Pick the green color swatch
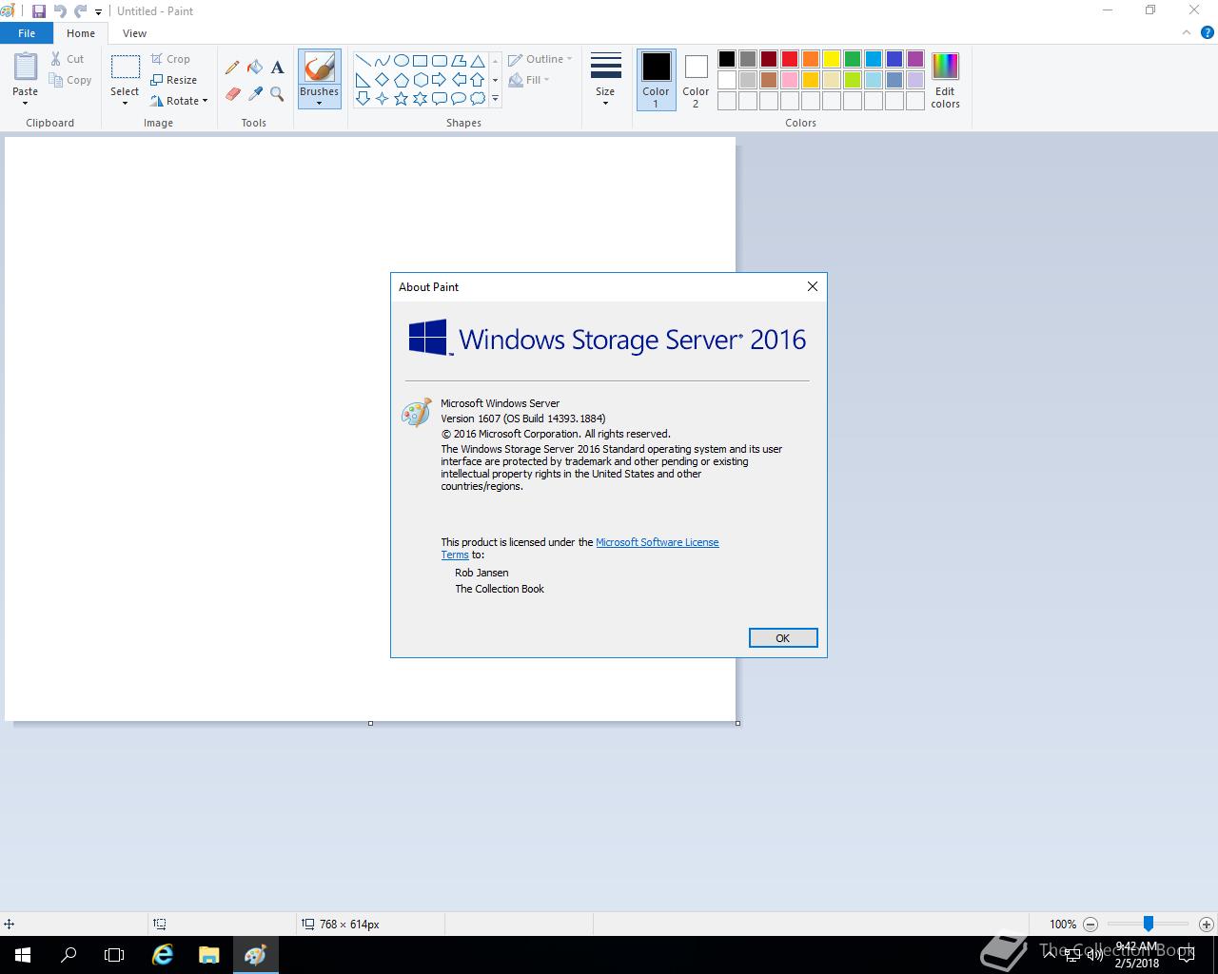Image resolution: width=1218 pixels, height=974 pixels. (853, 59)
